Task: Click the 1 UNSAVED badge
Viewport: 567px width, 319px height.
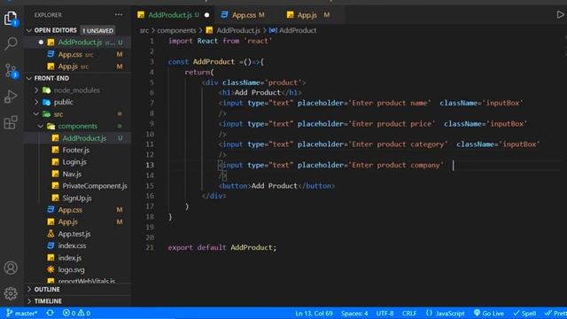Action: point(97,30)
